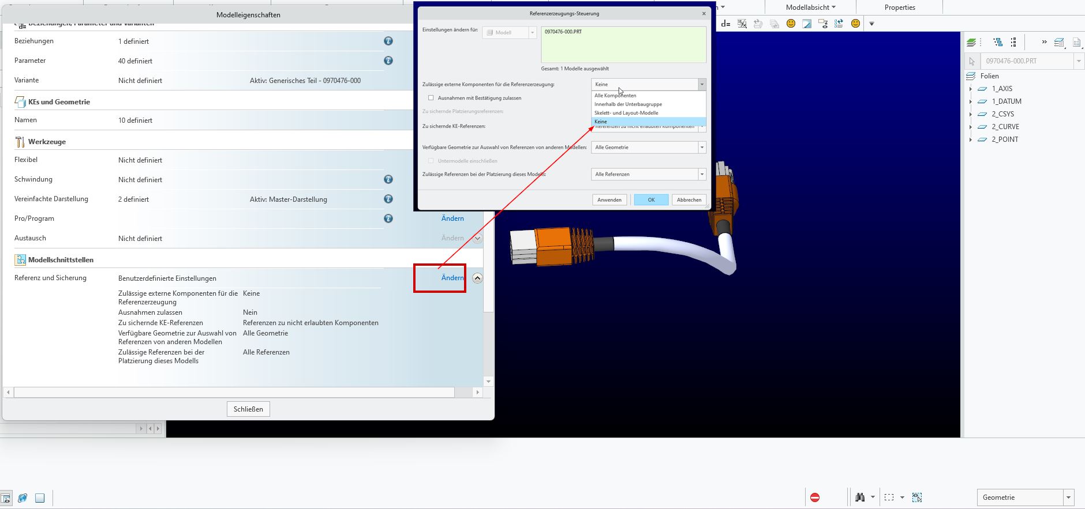Collapse the Referenz und Sicherung details
The height and width of the screenshot is (509, 1085).
[477, 278]
